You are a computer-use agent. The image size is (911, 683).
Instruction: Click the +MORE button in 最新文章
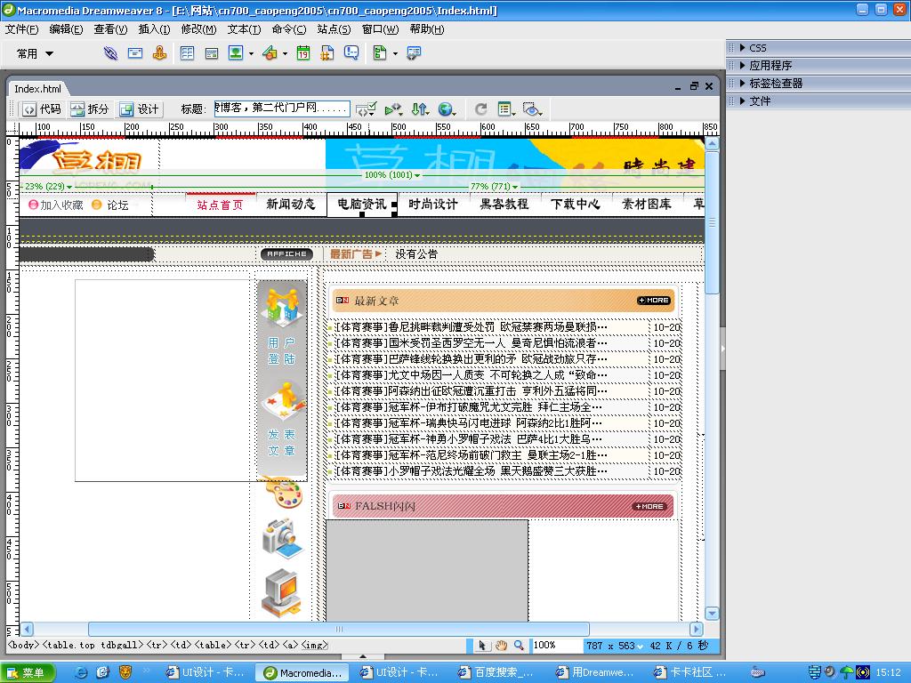tap(654, 301)
